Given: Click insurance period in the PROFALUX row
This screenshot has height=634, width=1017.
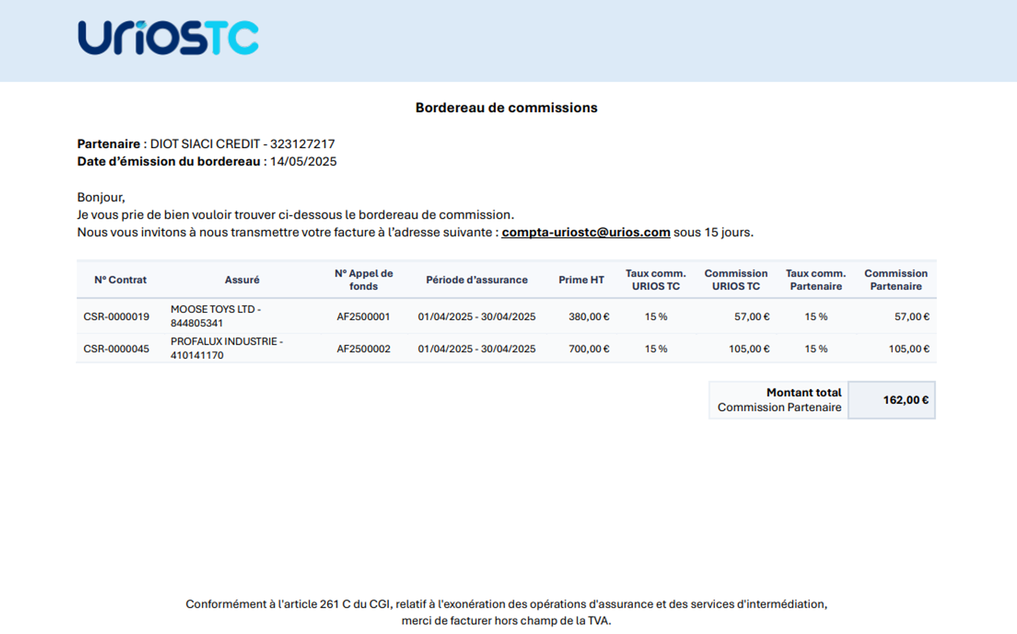Looking at the screenshot, I should [477, 349].
